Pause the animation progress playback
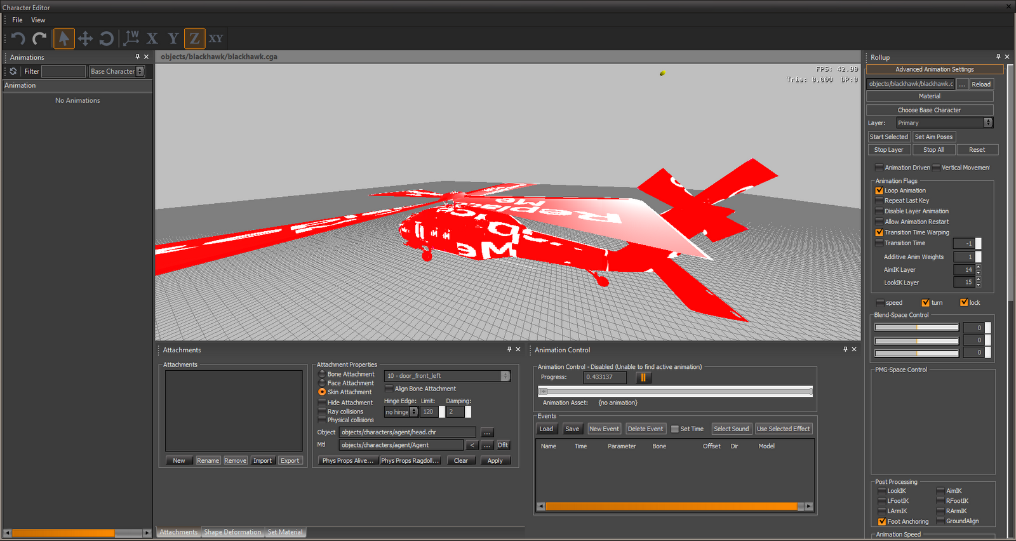Image resolution: width=1016 pixels, height=541 pixels. point(643,377)
